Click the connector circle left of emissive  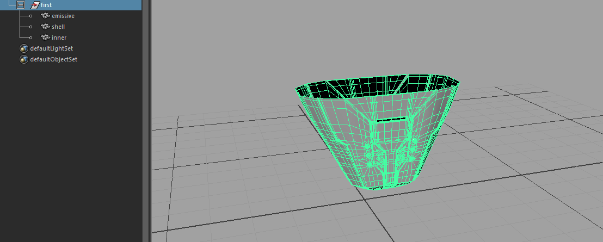click(x=30, y=16)
